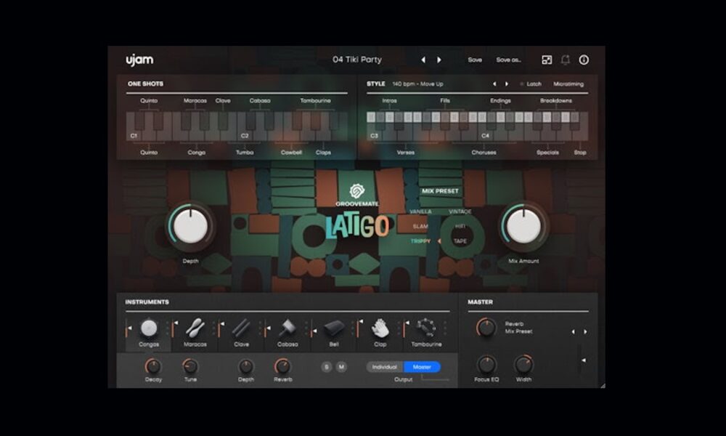Solo the selected instrument with the S button
Viewport: 726px width, 436px height.
326,367
